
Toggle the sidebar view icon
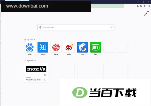[x=141, y=6]
